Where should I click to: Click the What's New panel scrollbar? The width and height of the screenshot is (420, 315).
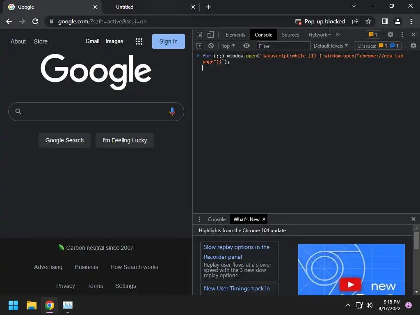[x=416, y=240]
